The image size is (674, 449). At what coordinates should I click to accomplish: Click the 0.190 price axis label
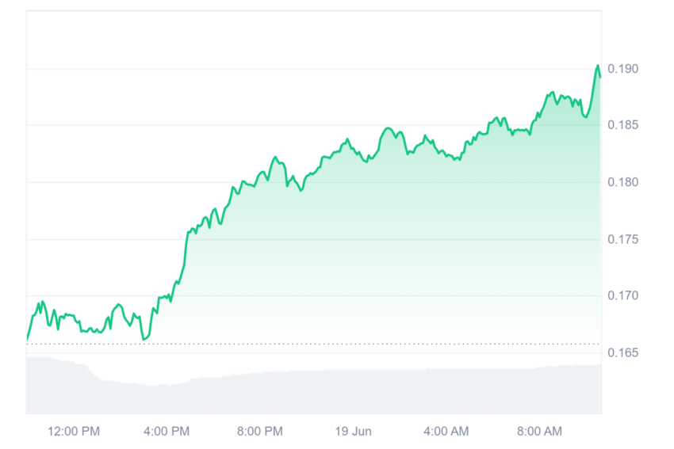622,69
